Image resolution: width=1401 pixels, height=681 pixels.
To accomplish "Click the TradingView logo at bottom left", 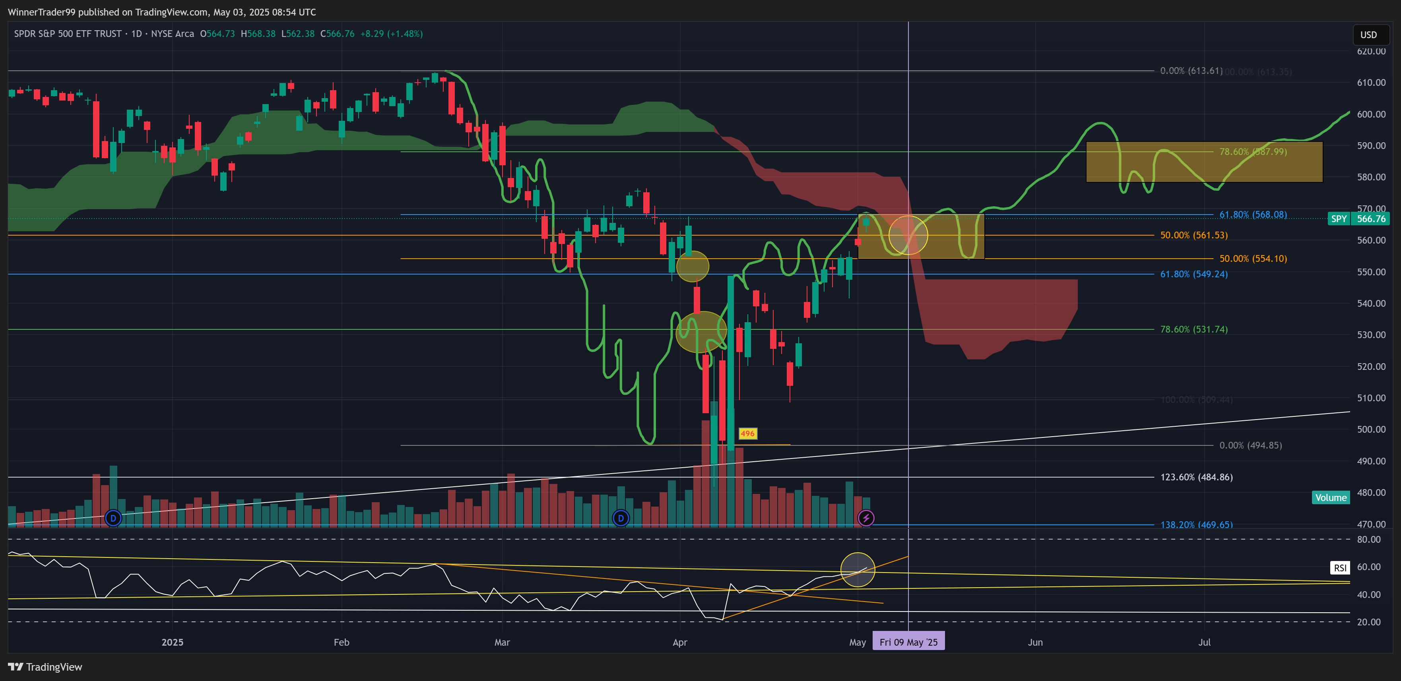I will tap(45, 667).
